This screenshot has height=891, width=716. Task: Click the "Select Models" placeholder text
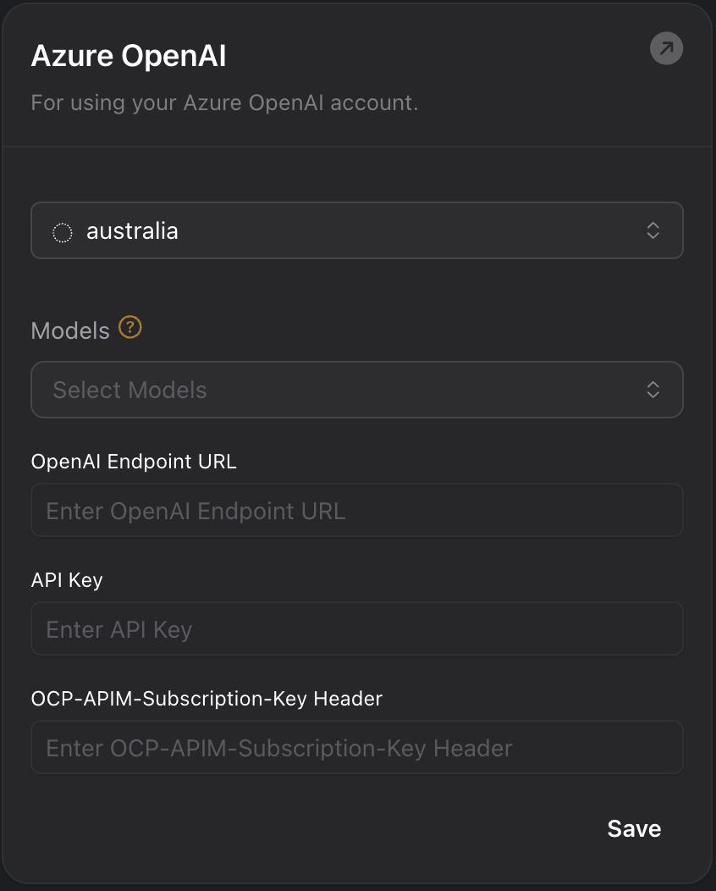(129, 390)
